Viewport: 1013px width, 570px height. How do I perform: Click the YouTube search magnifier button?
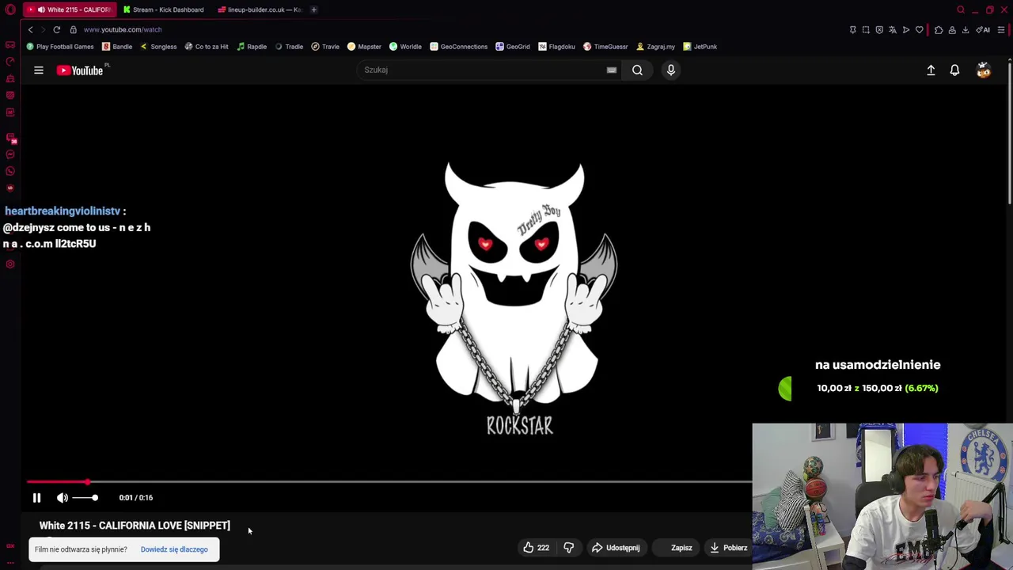[x=637, y=70]
